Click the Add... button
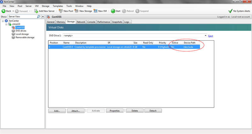 [57, 111]
